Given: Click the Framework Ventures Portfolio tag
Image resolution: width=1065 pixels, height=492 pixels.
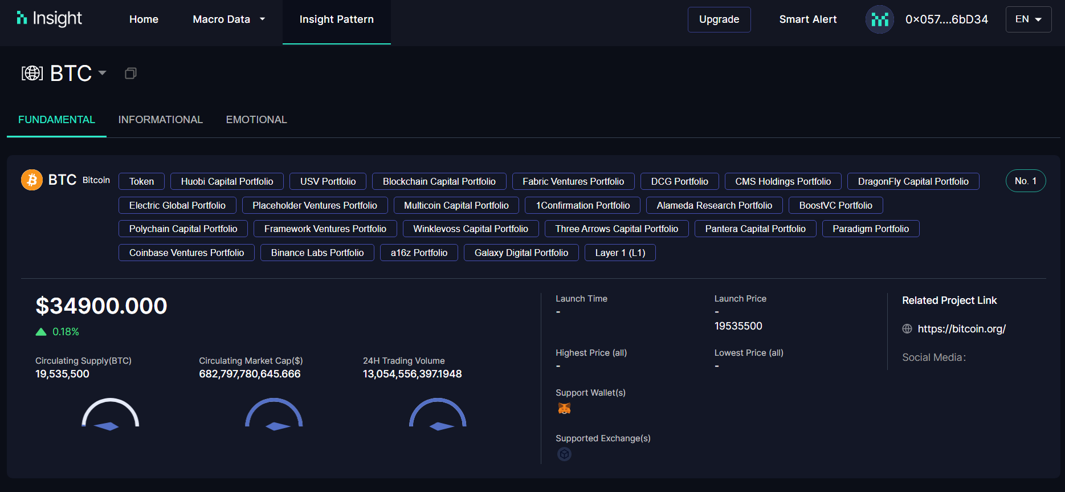Looking at the screenshot, I should pos(325,229).
